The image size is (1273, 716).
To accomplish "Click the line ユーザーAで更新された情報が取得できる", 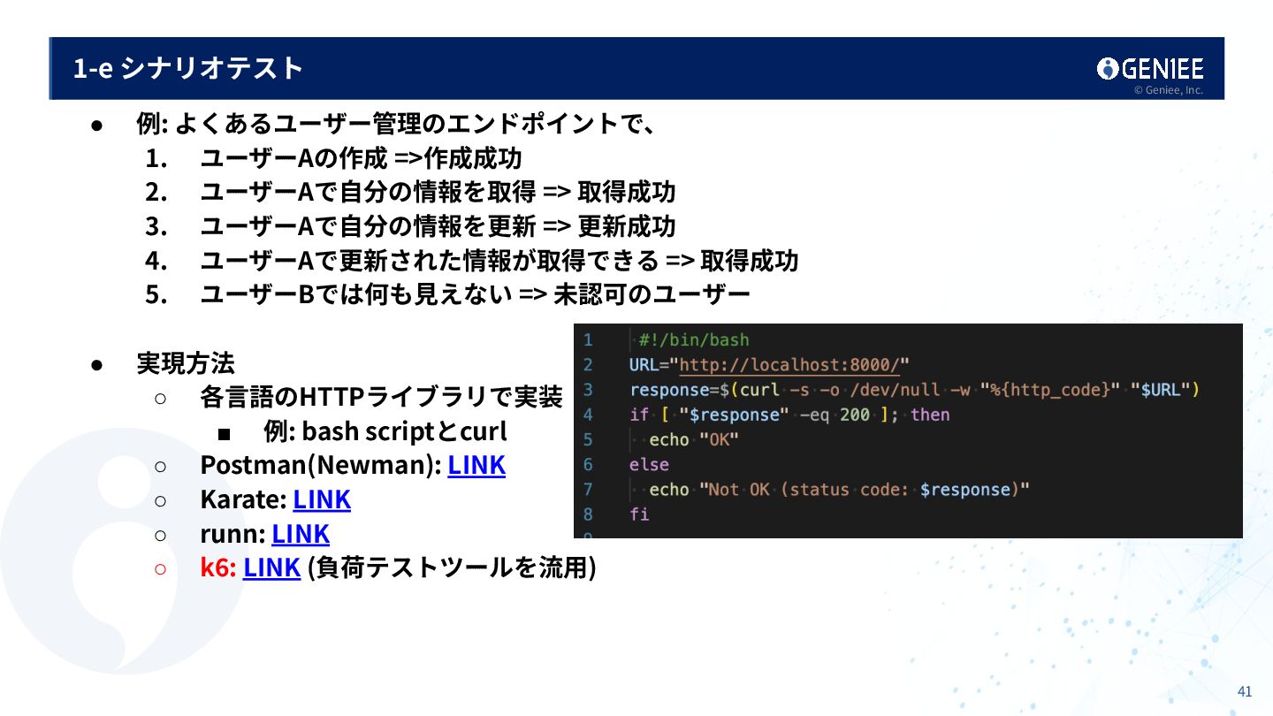I will [x=430, y=261].
